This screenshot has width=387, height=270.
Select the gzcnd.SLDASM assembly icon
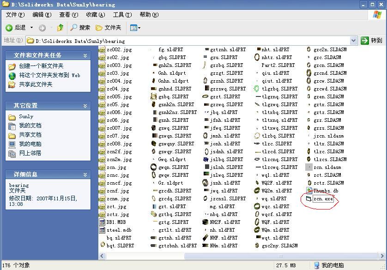309,73
